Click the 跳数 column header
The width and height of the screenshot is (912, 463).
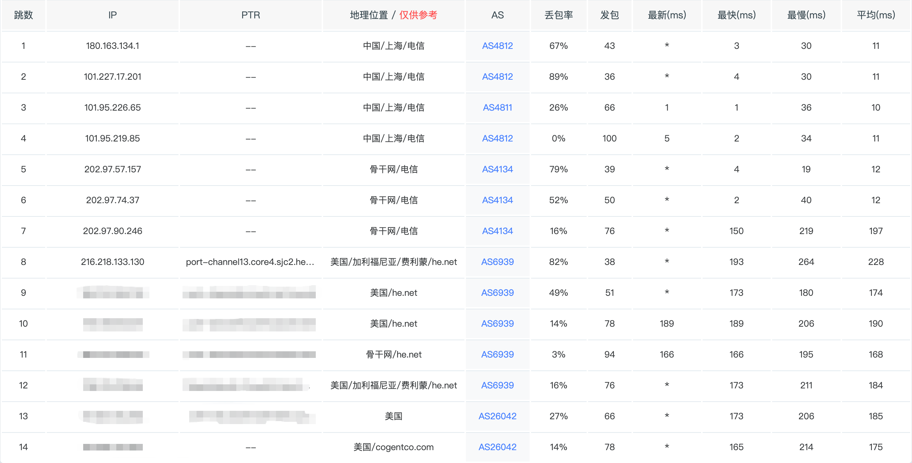pyautogui.click(x=24, y=15)
